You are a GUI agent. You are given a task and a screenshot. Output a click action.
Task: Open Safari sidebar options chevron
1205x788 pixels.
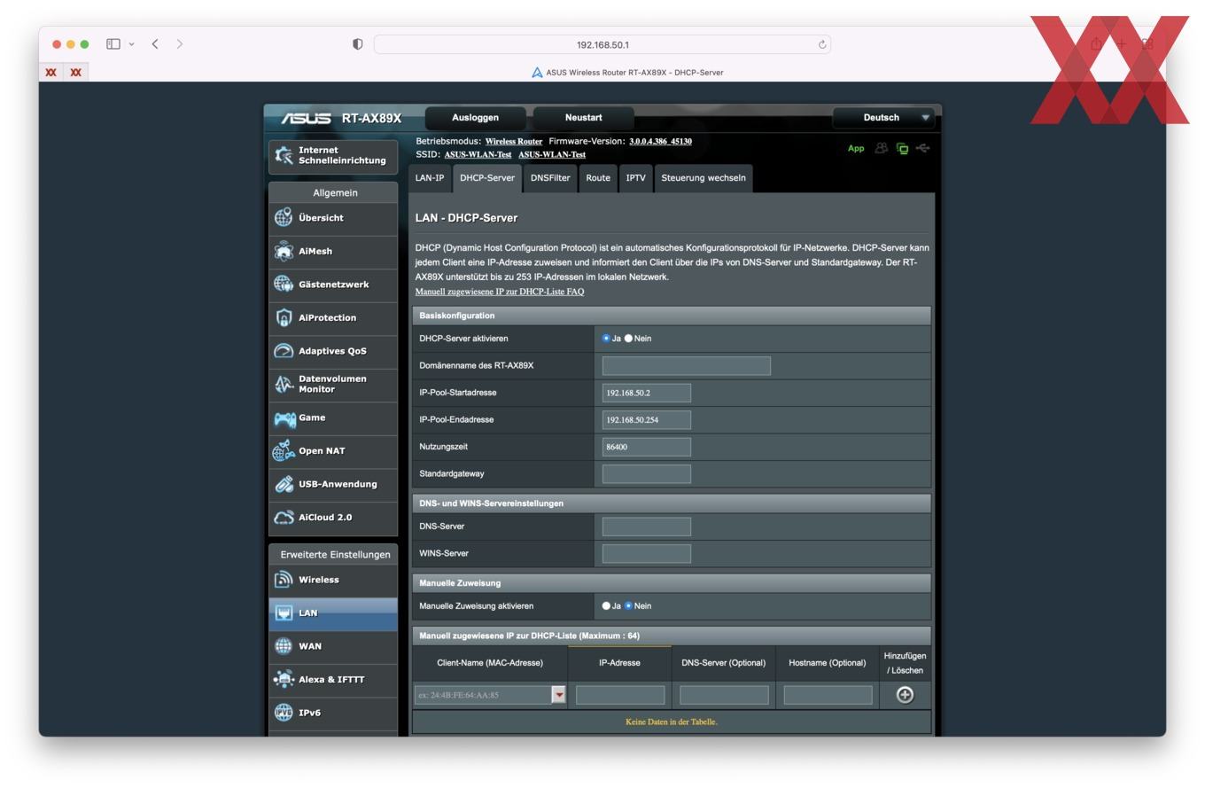coord(132,43)
